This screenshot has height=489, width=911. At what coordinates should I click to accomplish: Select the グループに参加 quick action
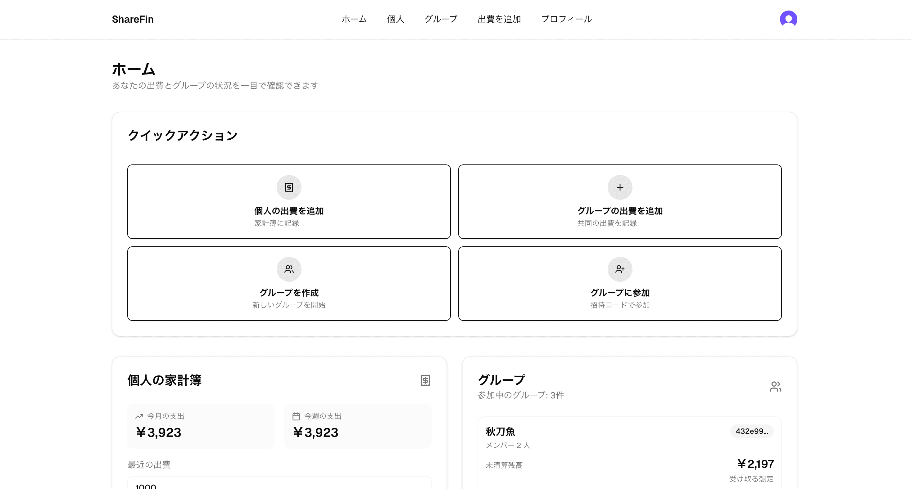(x=619, y=283)
